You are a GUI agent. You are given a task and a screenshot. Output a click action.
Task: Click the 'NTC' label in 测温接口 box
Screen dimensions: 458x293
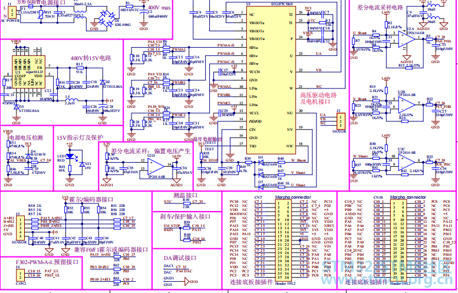tap(167, 202)
